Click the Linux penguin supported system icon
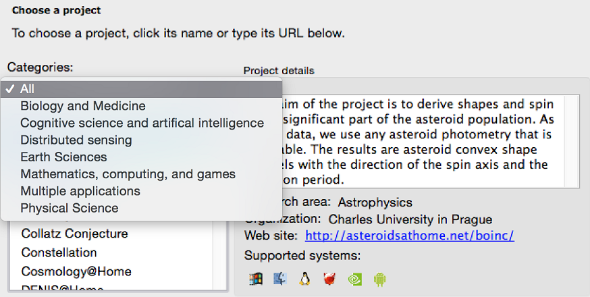This screenshot has width=590, height=297. click(305, 278)
